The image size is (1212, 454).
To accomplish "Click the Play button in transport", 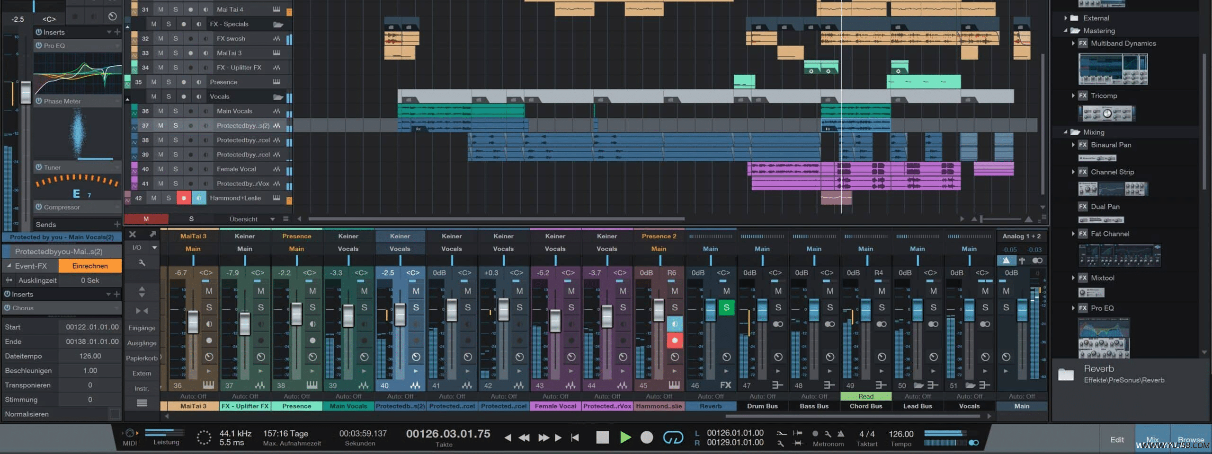I will coord(625,437).
